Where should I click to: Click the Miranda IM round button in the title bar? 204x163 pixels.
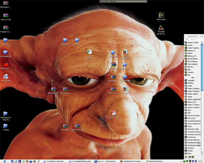(x=202, y=36)
